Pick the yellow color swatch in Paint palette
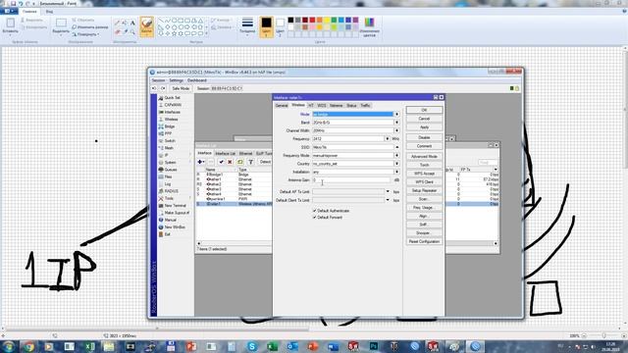Image resolution: width=628 pixels, height=353 pixels. point(327,20)
